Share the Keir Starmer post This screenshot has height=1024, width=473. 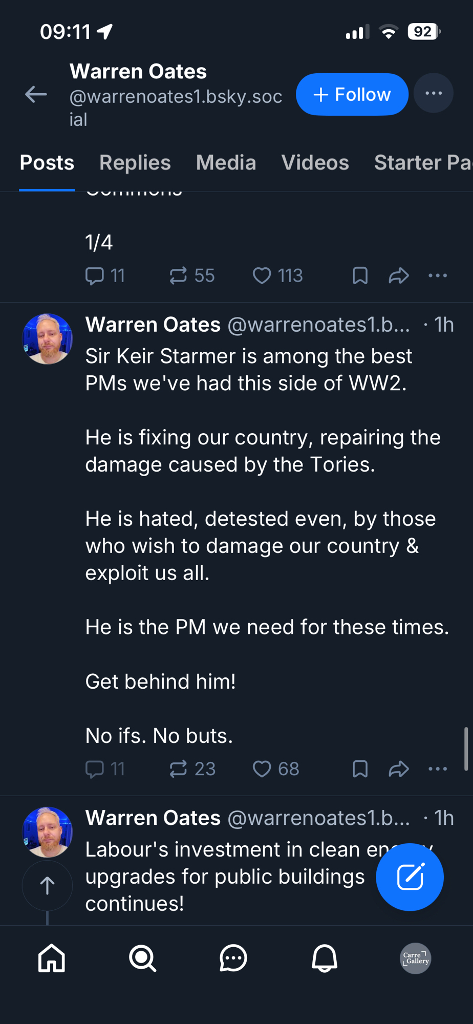tap(398, 769)
